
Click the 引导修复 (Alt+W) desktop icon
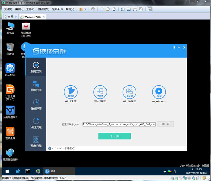(26, 30)
